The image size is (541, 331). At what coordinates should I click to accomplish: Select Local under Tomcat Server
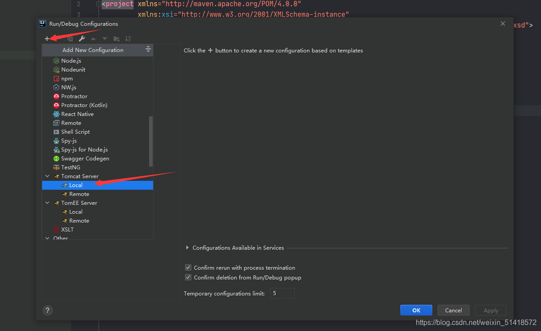98,185
